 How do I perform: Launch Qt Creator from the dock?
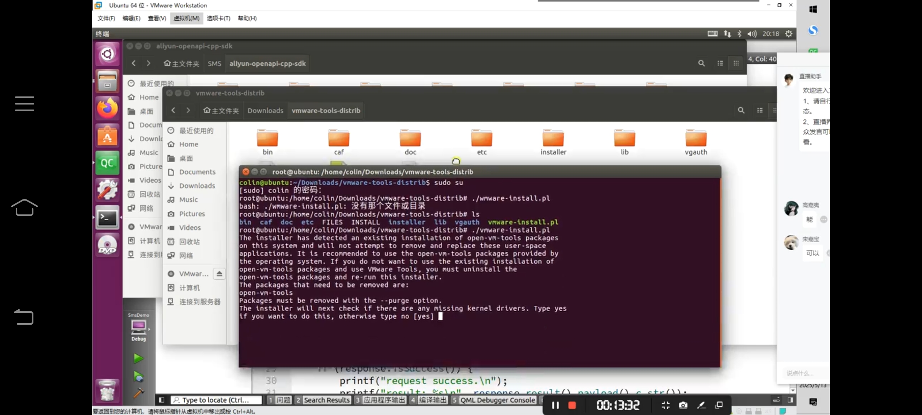point(107,163)
